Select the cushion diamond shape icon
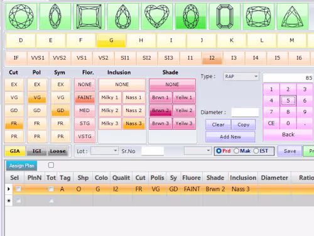 click(259, 16)
